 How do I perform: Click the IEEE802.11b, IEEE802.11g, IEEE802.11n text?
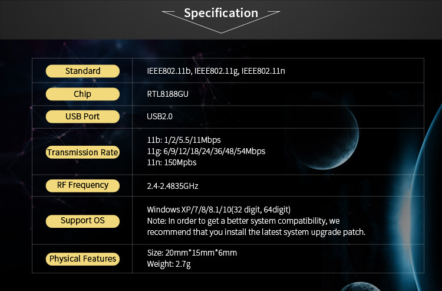tap(216, 71)
